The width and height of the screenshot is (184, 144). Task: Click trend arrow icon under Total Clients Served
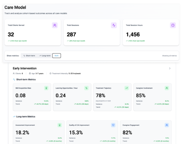click(8, 41)
